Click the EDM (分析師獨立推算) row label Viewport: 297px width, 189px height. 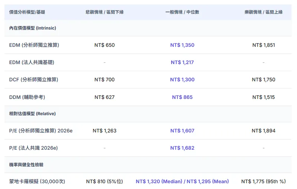pos(34,45)
